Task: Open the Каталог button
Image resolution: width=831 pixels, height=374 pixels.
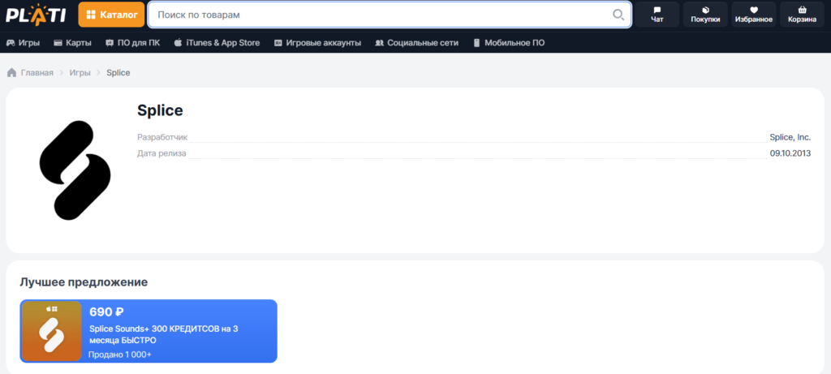Action: 111,15
